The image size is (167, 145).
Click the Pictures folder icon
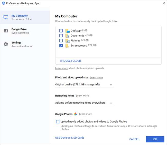tap(67, 41)
